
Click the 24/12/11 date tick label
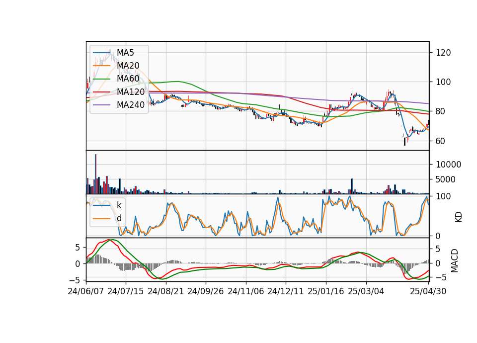coord(286,291)
